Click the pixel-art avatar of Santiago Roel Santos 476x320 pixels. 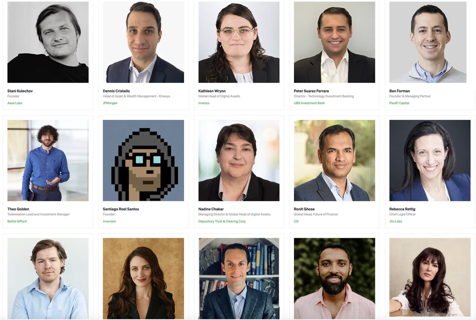click(x=143, y=160)
